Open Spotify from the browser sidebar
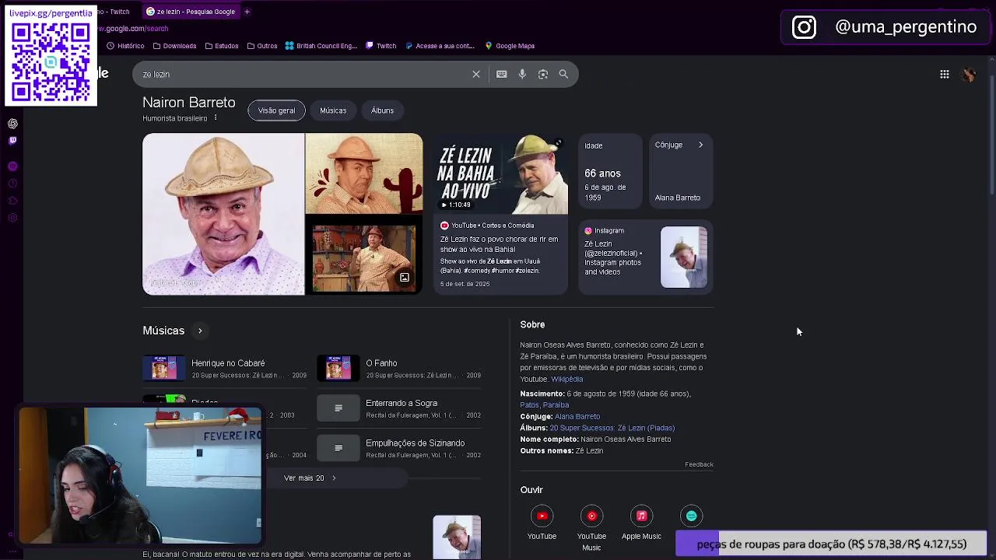 [x=12, y=166]
